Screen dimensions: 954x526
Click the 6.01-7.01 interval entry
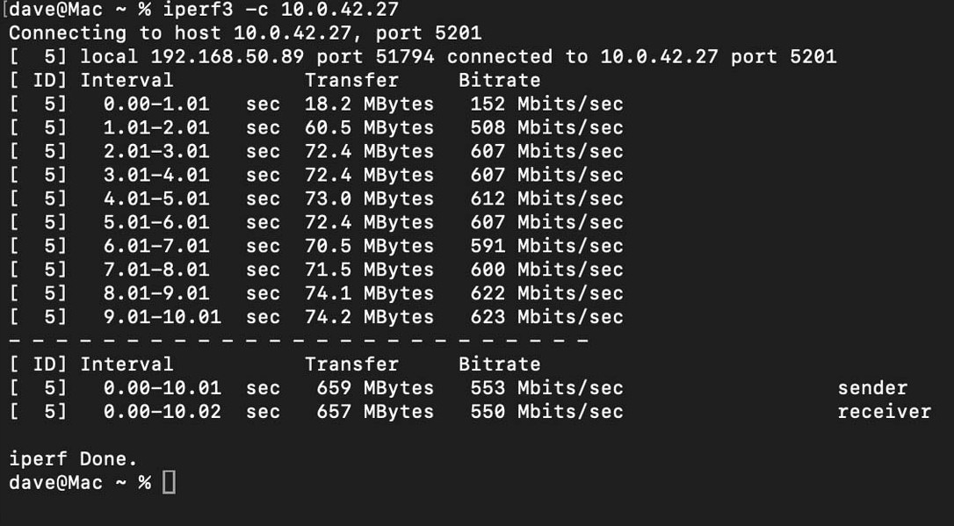(x=156, y=247)
